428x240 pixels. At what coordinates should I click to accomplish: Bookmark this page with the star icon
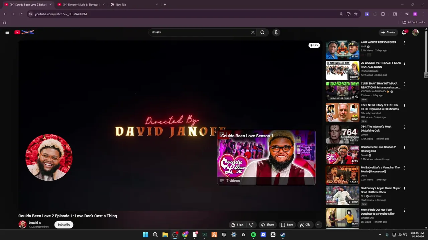coord(356,14)
